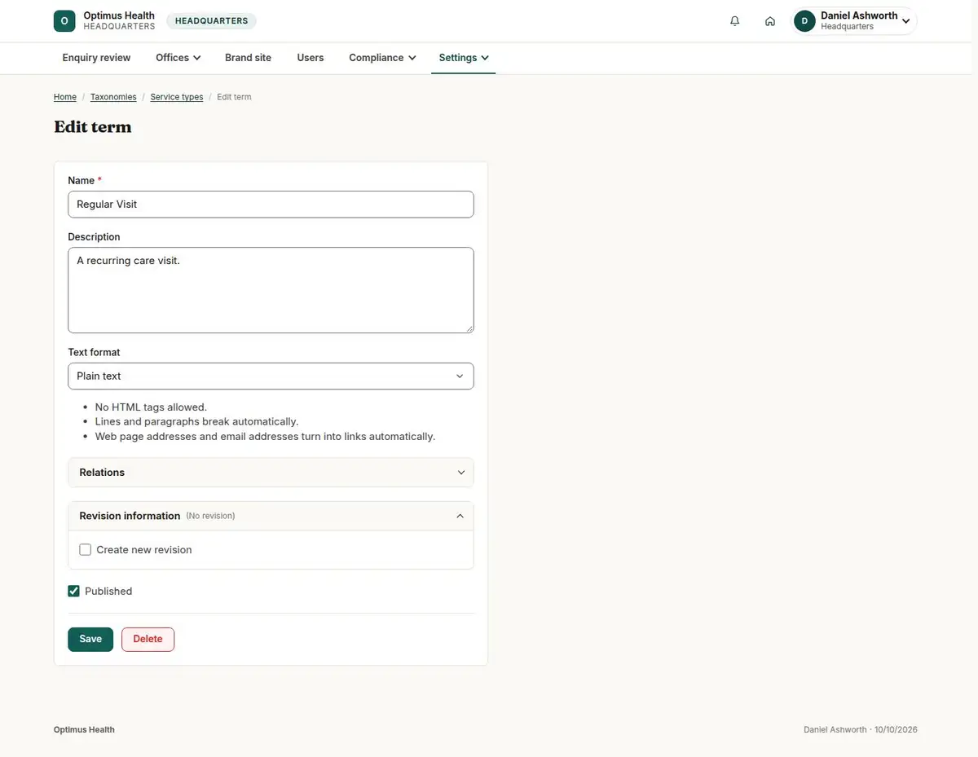The width and height of the screenshot is (978, 757).
Task: Click the home icon in header
Action: pos(770,21)
